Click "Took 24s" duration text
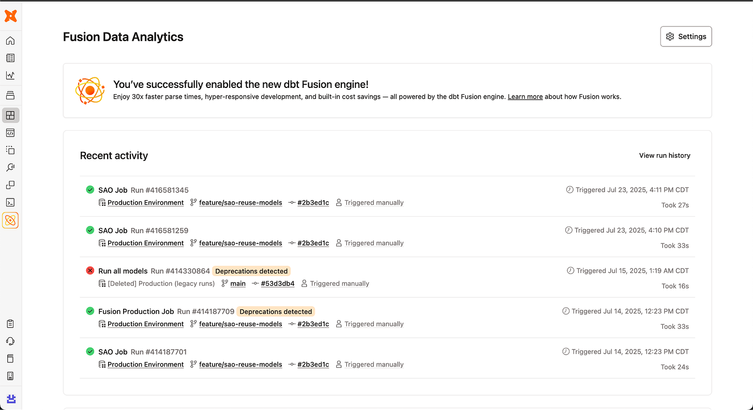753x410 pixels. (674, 367)
